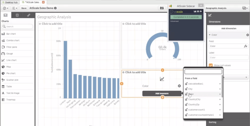This screenshot has width=250, height=126.
Task: Click the Add measure button
Action: pos(162,93)
